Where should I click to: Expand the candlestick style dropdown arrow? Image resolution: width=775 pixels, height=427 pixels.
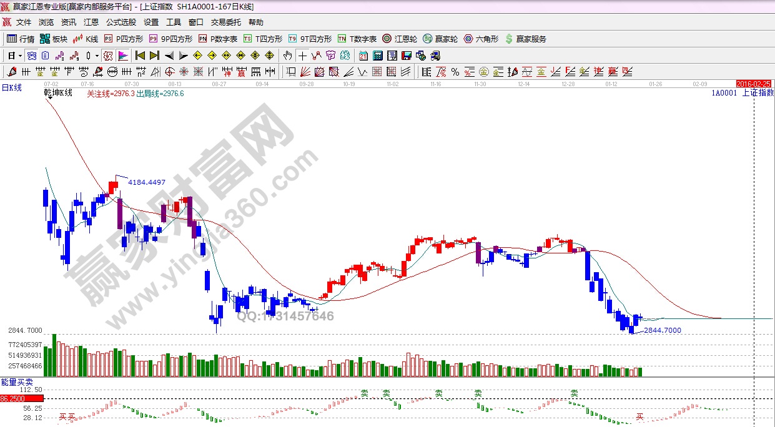point(97,56)
